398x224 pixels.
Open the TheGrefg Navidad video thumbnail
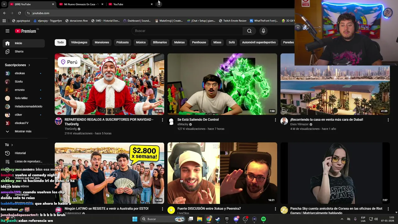click(x=109, y=84)
